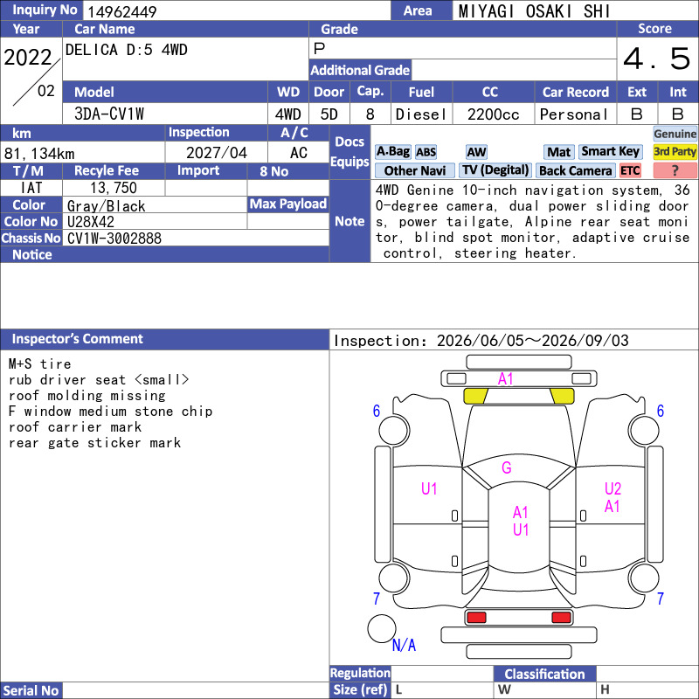Click the comment 'roof molding missing'
Viewport: 699px width, 699px height.
click(x=87, y=396)
